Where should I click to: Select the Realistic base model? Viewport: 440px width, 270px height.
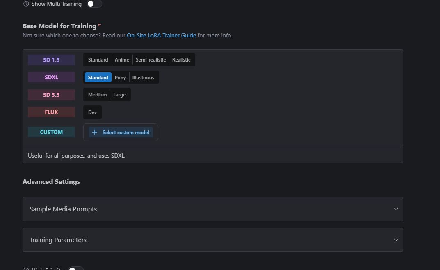click(181, 60)
